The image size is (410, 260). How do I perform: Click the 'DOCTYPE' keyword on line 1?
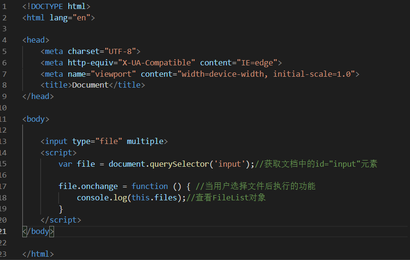pos(47,6)
